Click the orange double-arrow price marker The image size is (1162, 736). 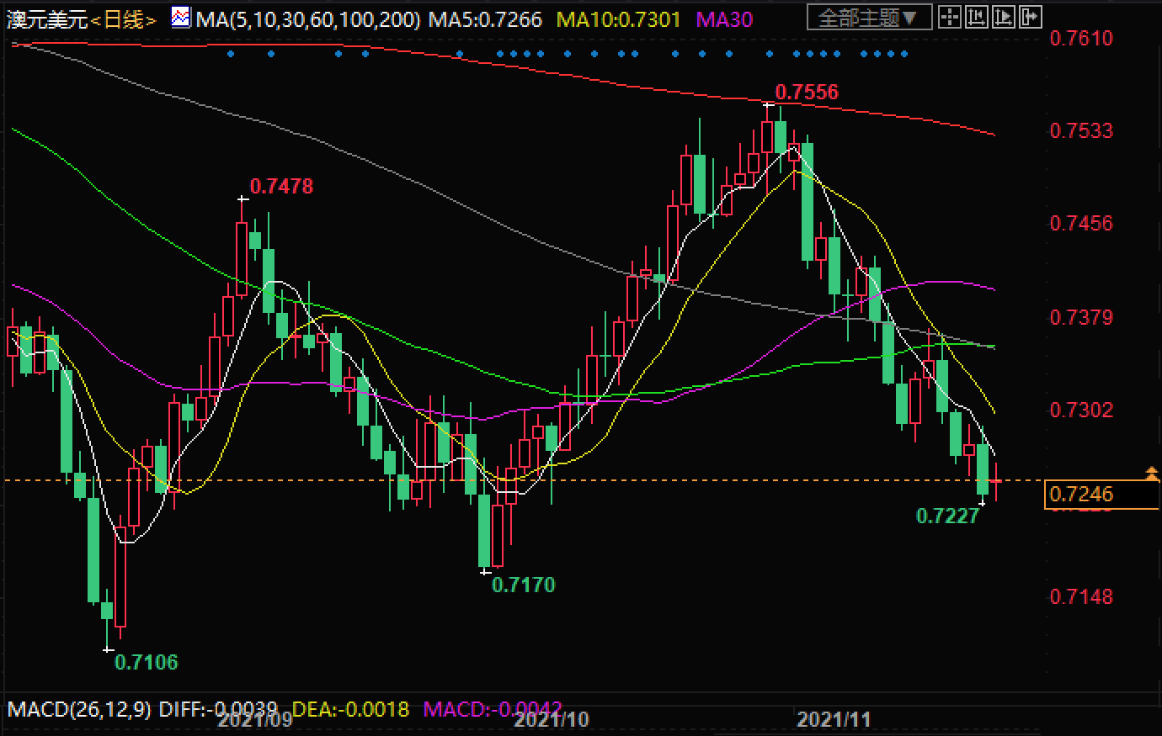tap(1151, 474)
